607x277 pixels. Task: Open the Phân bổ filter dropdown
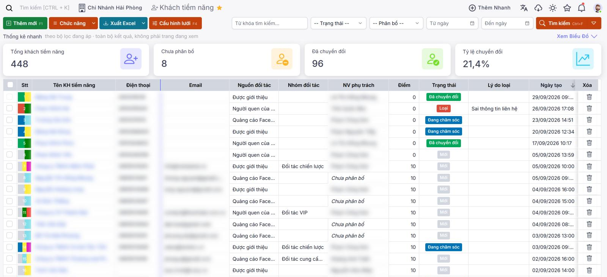(396, 23)
